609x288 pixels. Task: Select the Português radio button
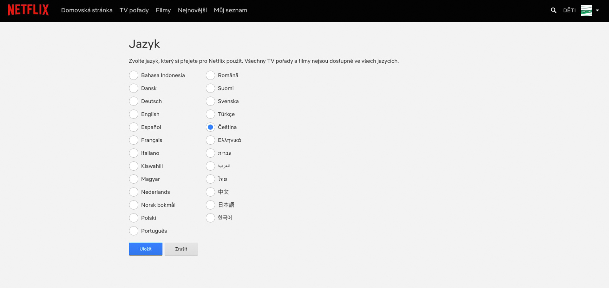coord(134,231)
